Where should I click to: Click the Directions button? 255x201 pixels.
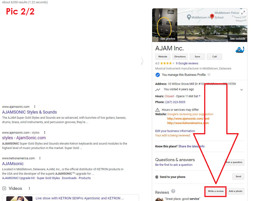tap(180, 56)
